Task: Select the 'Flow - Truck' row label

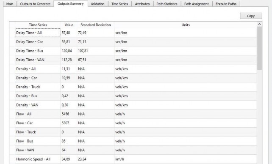Action: 26,132
